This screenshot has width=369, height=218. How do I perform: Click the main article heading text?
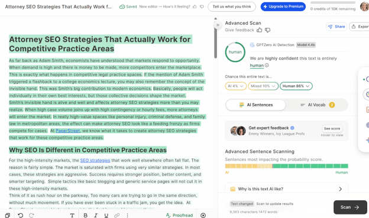[x=101, y=44]
